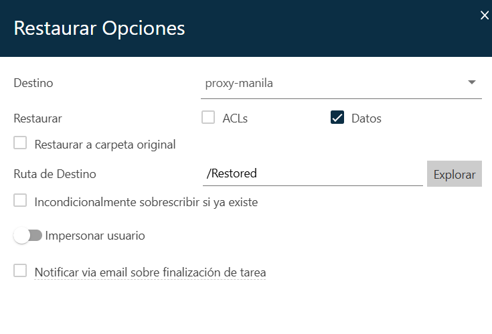The image size is (492, 334).
Task: Open the proxy-manila destination combo box
Action: coord(335,84)
